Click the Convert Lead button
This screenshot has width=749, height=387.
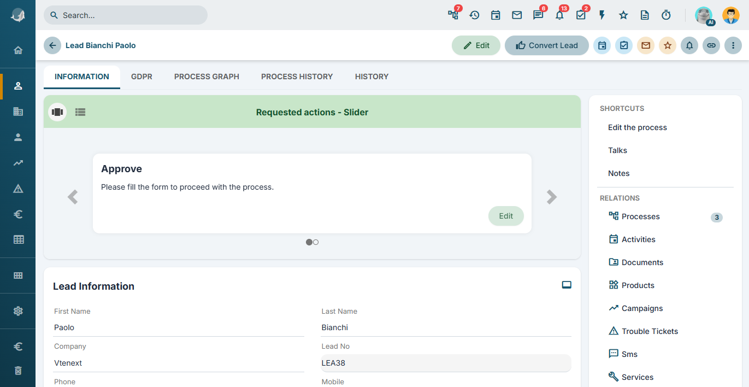point(547,45)
